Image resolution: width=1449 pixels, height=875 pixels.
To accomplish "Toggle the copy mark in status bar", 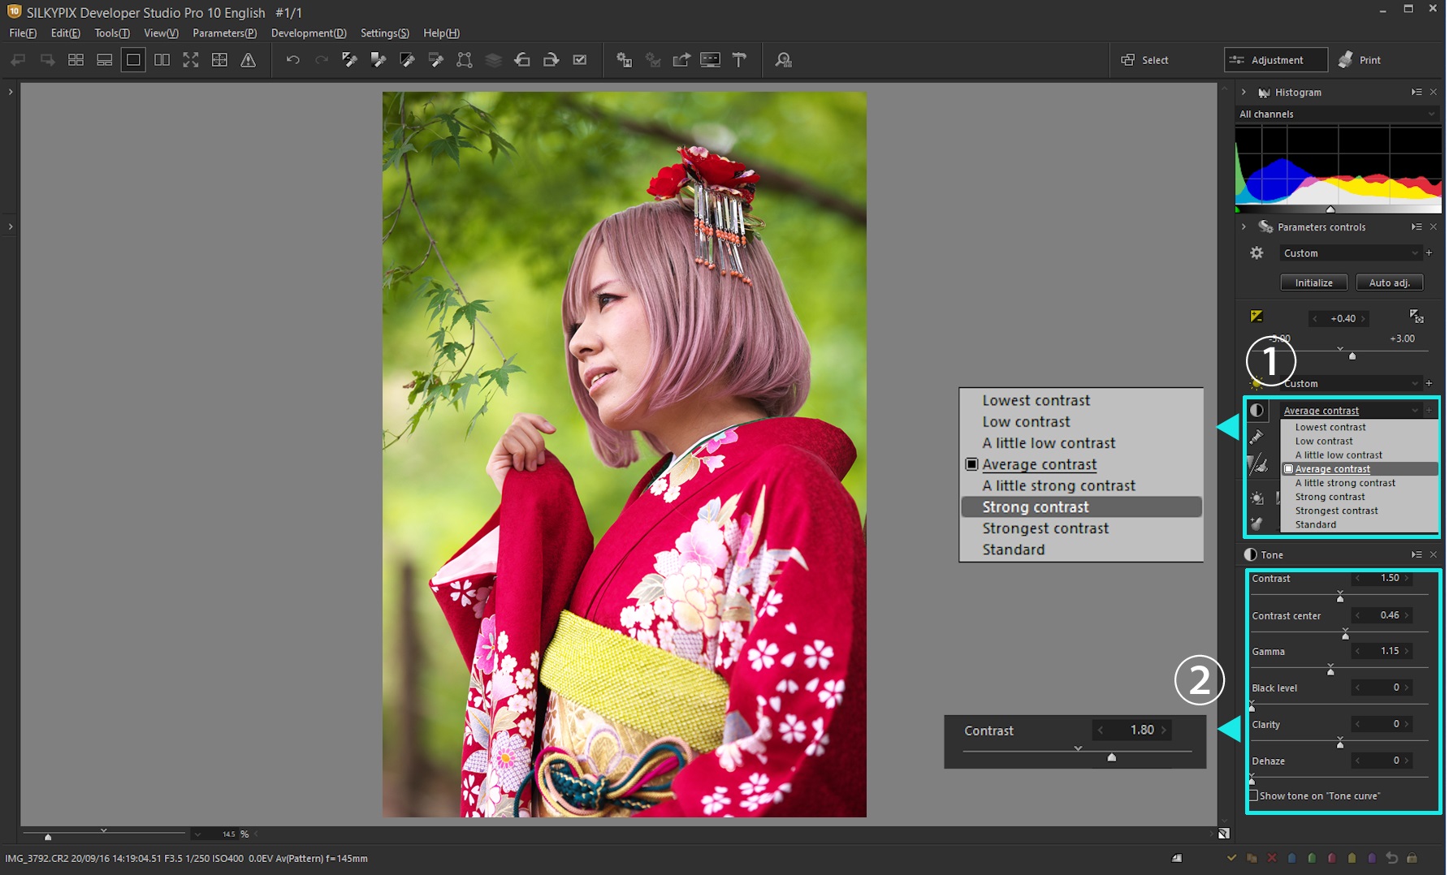I will (x=1252, y=858).
